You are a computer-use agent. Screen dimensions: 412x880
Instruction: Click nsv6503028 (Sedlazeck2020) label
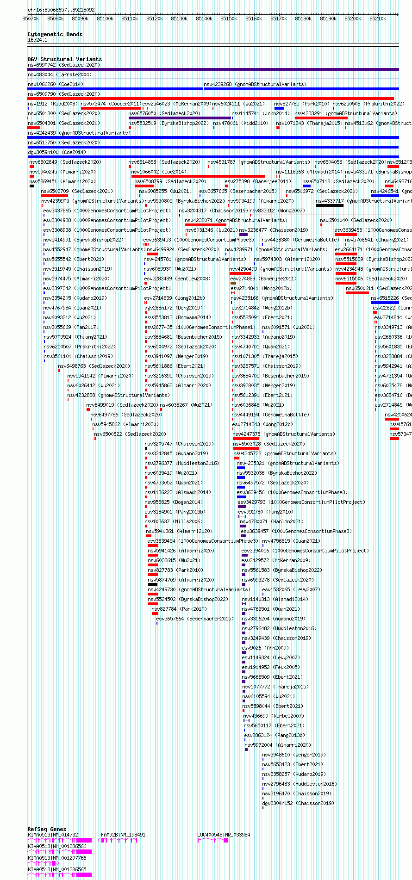269,444
